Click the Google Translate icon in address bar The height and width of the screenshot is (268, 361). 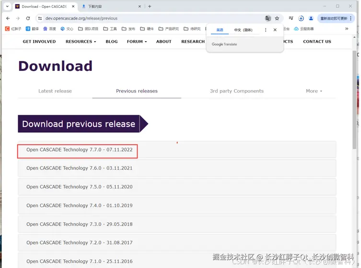pyautogui.click(x=268, y=18)
